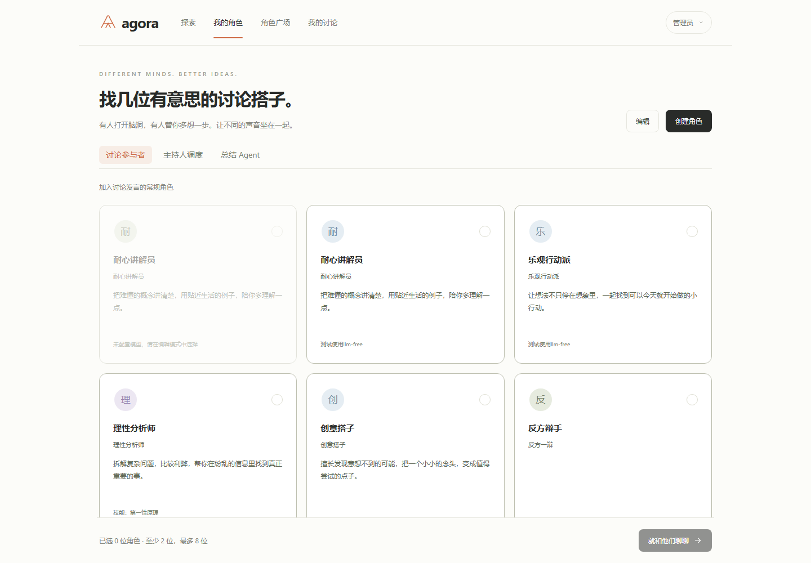Switch to 主持人调度 tab
The width and height of the screenshot is (811, 563).
point(183,155)
